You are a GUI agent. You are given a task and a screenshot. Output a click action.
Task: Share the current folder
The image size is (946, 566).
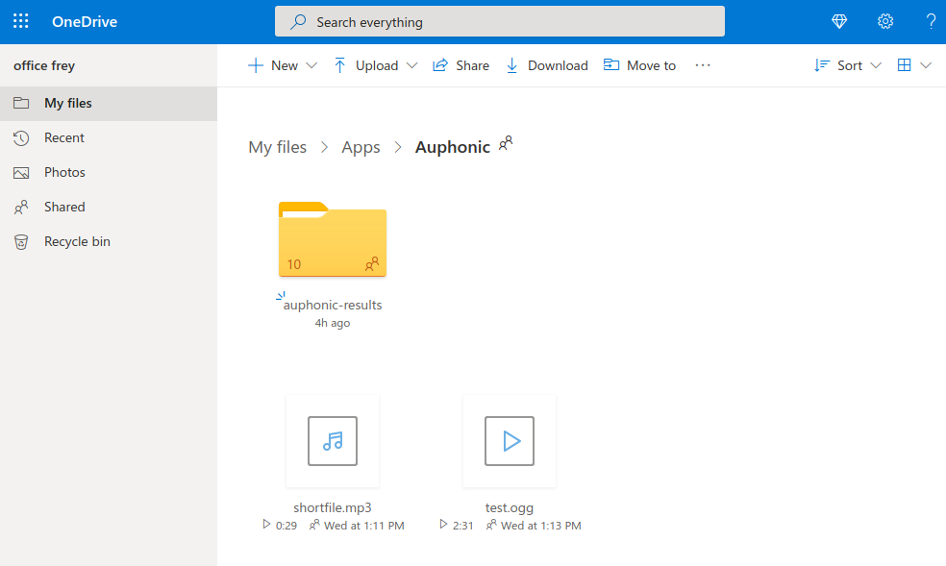coord(461,65)
